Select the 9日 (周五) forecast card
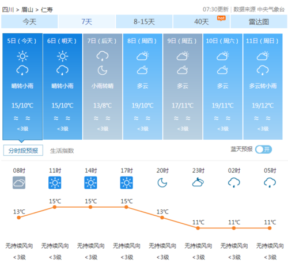288x271 pixels. click(183, 87)
